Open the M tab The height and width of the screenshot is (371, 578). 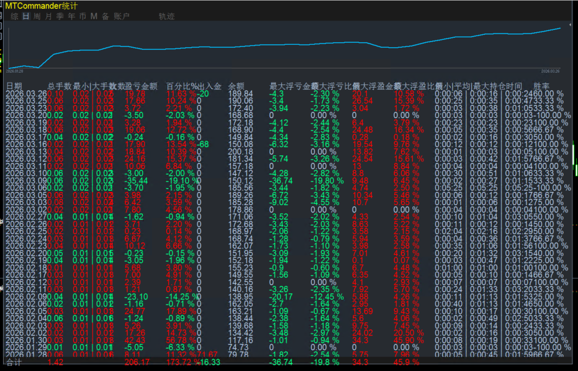94,16
